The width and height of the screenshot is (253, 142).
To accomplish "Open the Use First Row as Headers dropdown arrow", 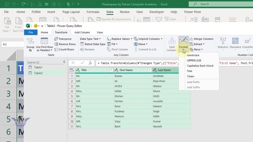I will (x=52, y=50).
